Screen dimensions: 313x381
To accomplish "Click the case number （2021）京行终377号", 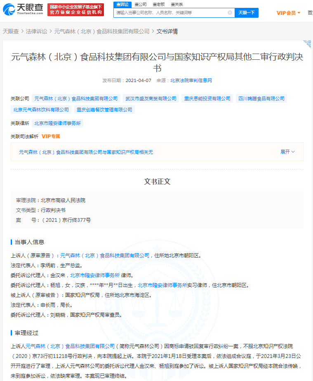I will [66, 220].
